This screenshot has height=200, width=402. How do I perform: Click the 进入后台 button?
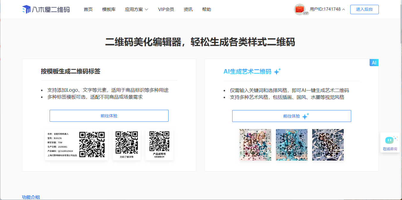(364, 9)
